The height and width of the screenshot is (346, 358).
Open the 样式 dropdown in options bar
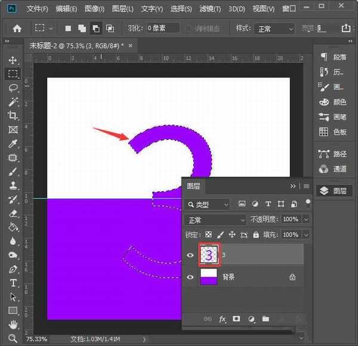pos(274,29)
